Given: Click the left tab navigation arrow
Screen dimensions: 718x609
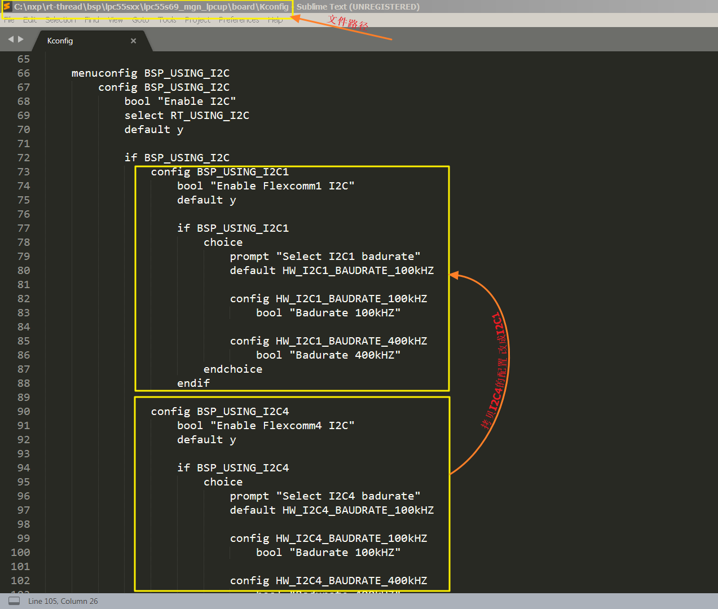Looking at the screenshot, I should click(11, 39).
